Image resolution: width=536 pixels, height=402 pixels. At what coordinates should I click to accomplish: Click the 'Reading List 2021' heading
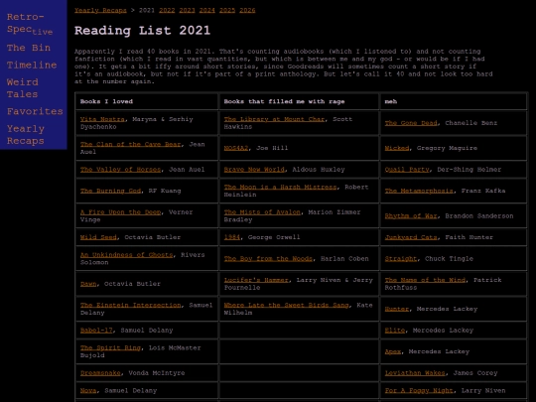[142, 31]
